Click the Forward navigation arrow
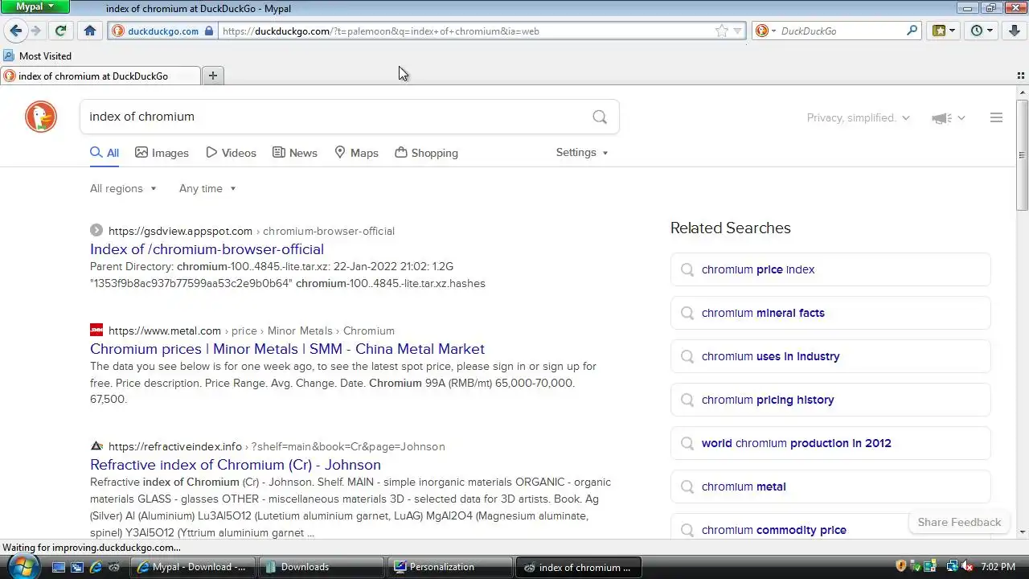Image resolution: width=1029 pixels, height=579 pixels. tap(35, 31)
